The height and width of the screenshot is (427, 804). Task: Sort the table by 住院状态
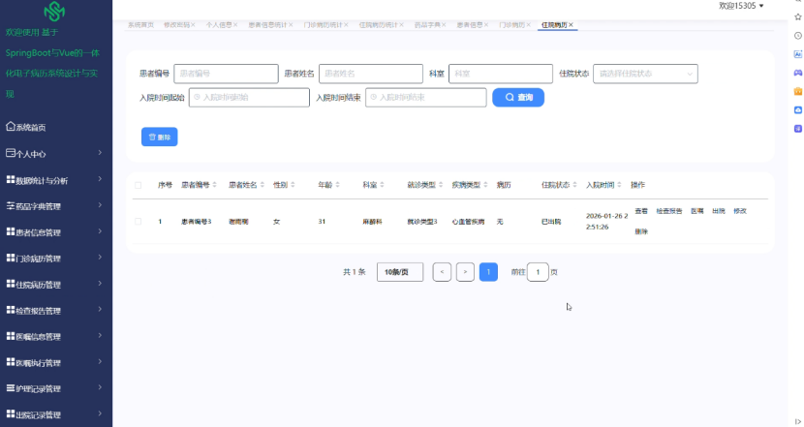click(574, 185)
